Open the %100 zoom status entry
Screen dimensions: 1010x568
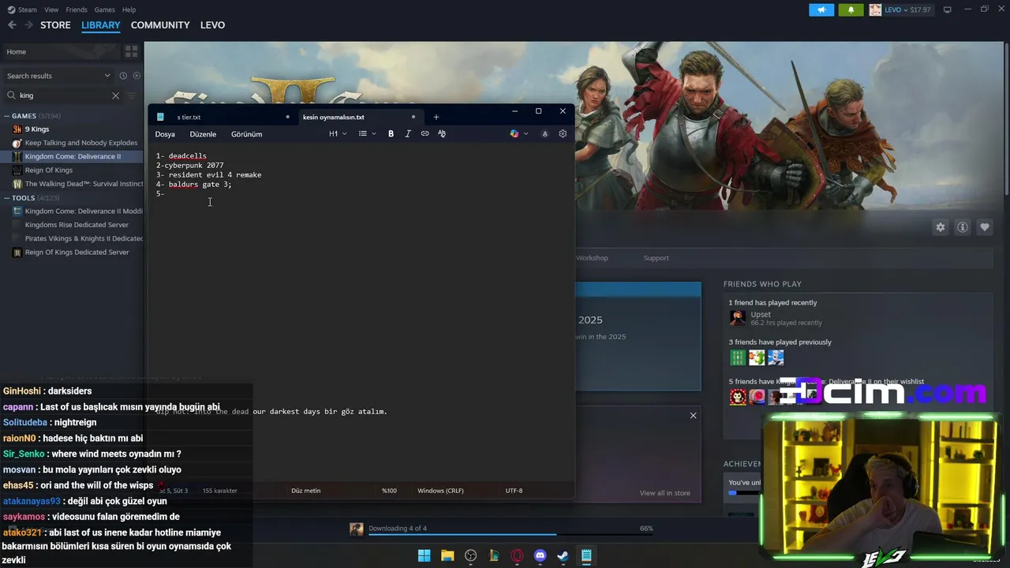coord(389,491)
